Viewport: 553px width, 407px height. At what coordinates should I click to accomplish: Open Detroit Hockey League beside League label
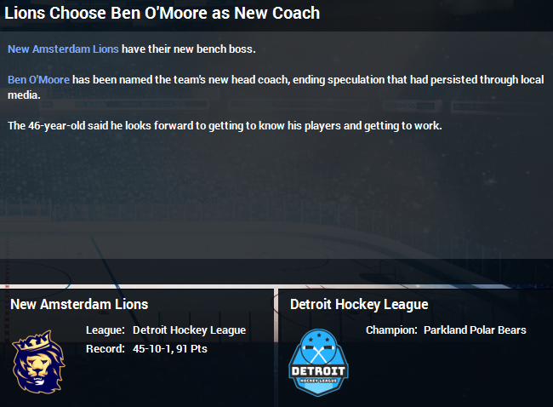click(x=189, y=330)
